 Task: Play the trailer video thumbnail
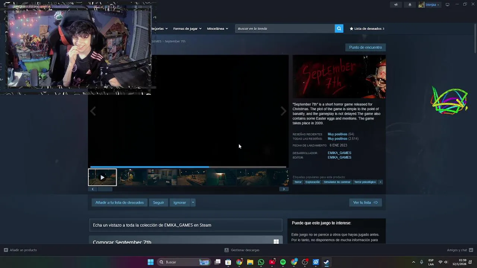pos(102,177)
